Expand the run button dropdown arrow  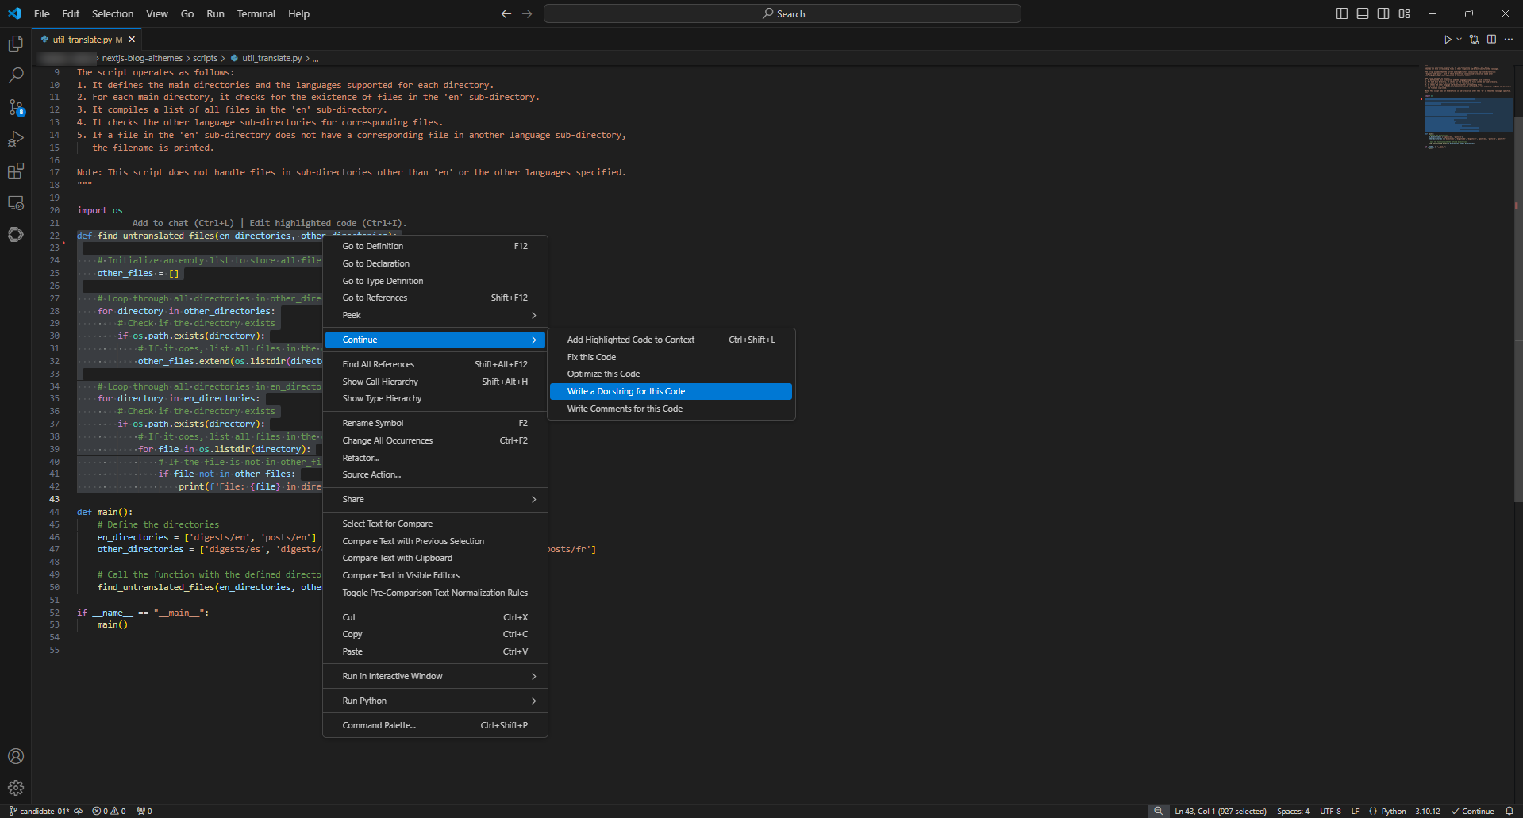pyautogui.click(x=1459, y=39)
